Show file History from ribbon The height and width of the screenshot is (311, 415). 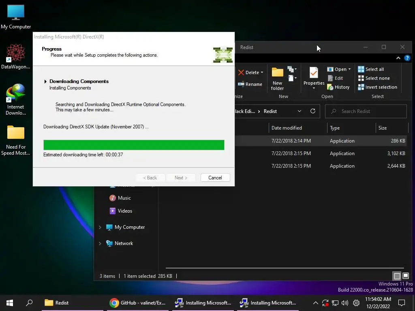click(x=338, y=87)
